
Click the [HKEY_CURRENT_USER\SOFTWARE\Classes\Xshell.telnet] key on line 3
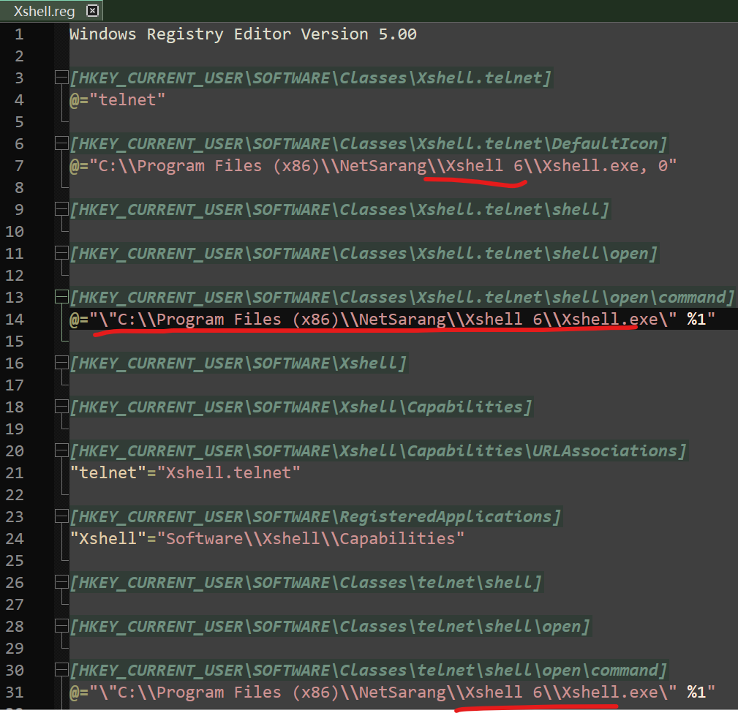point(311,78)
